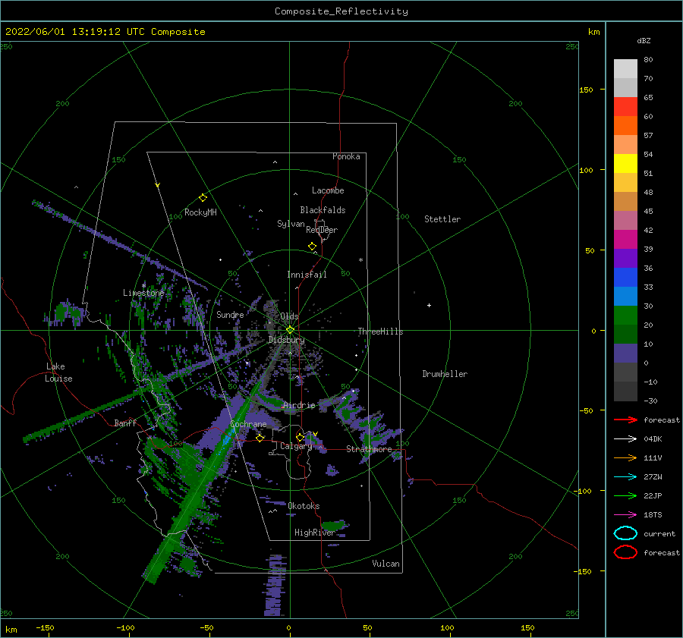Click the ThreeHills label
Screen dimensions: 683x638
380,332
